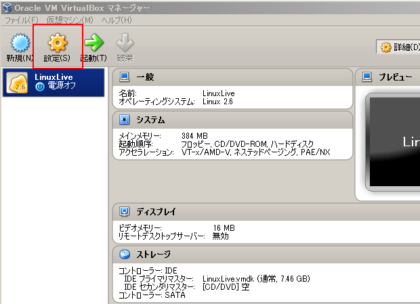420x304 pixels.
Task: Click the 起動順序 label
Action: 135,144
